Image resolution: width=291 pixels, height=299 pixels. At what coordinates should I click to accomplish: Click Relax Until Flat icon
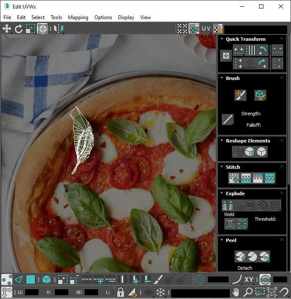[250, 152]
